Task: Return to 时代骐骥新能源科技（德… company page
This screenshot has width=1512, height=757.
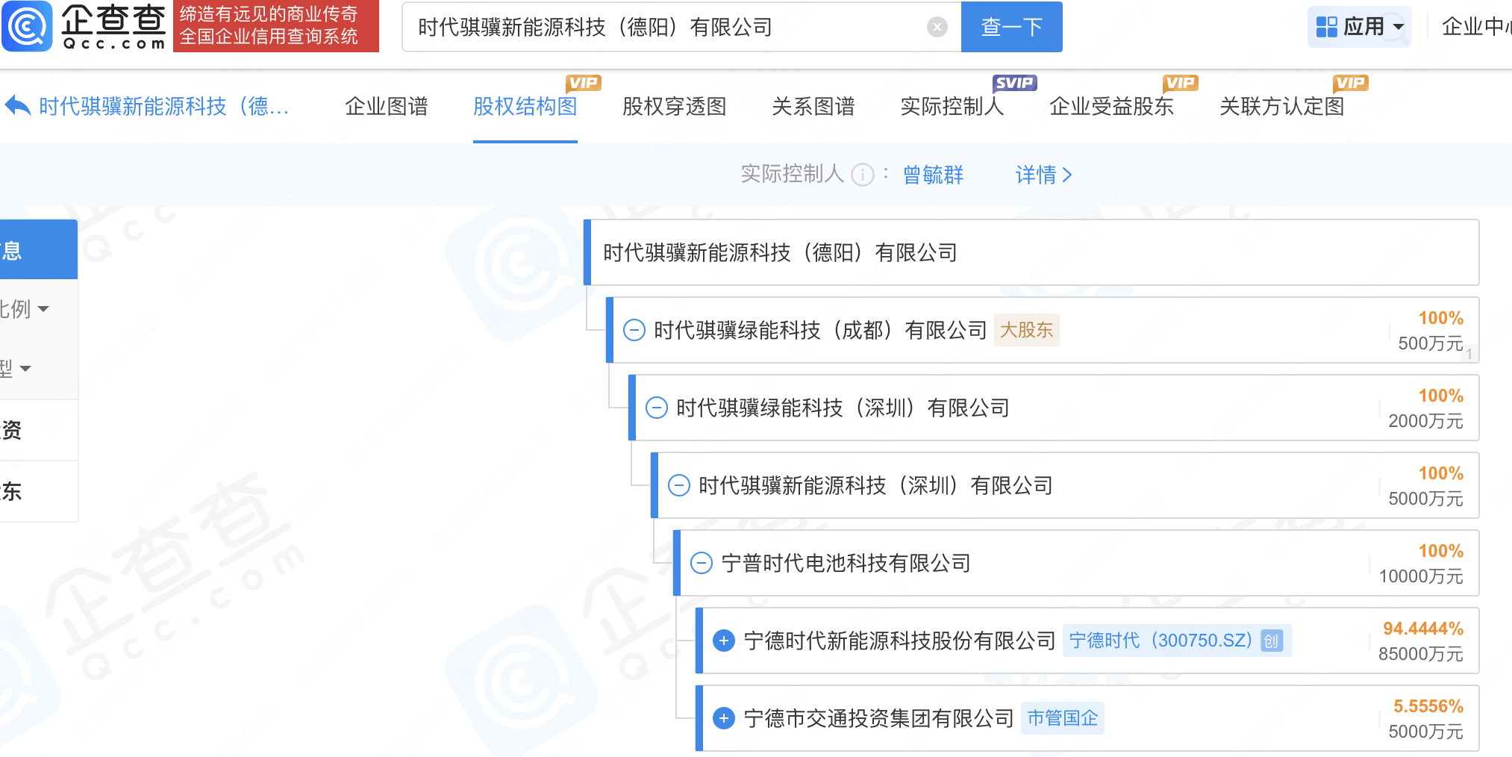Action: (x=163, y=106)
